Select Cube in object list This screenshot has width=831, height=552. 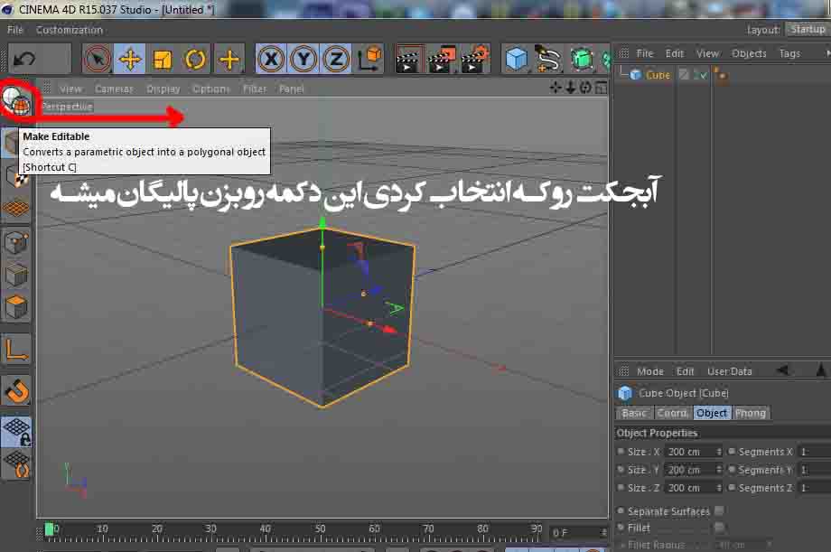(658, 75)
